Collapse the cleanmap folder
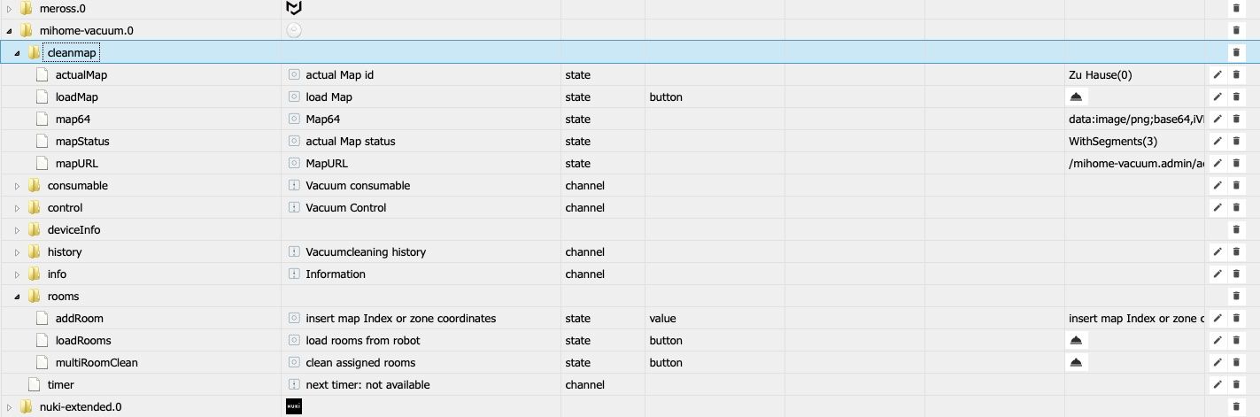Image resolution: width=1260 pixels, height=417 pixels. (17, 53)
